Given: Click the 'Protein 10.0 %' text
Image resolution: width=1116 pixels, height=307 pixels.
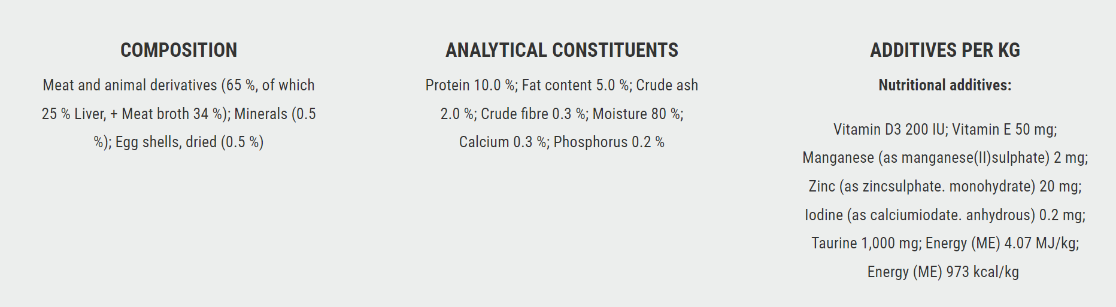Looking at the screenshot, I should click(x=470, y=86).
